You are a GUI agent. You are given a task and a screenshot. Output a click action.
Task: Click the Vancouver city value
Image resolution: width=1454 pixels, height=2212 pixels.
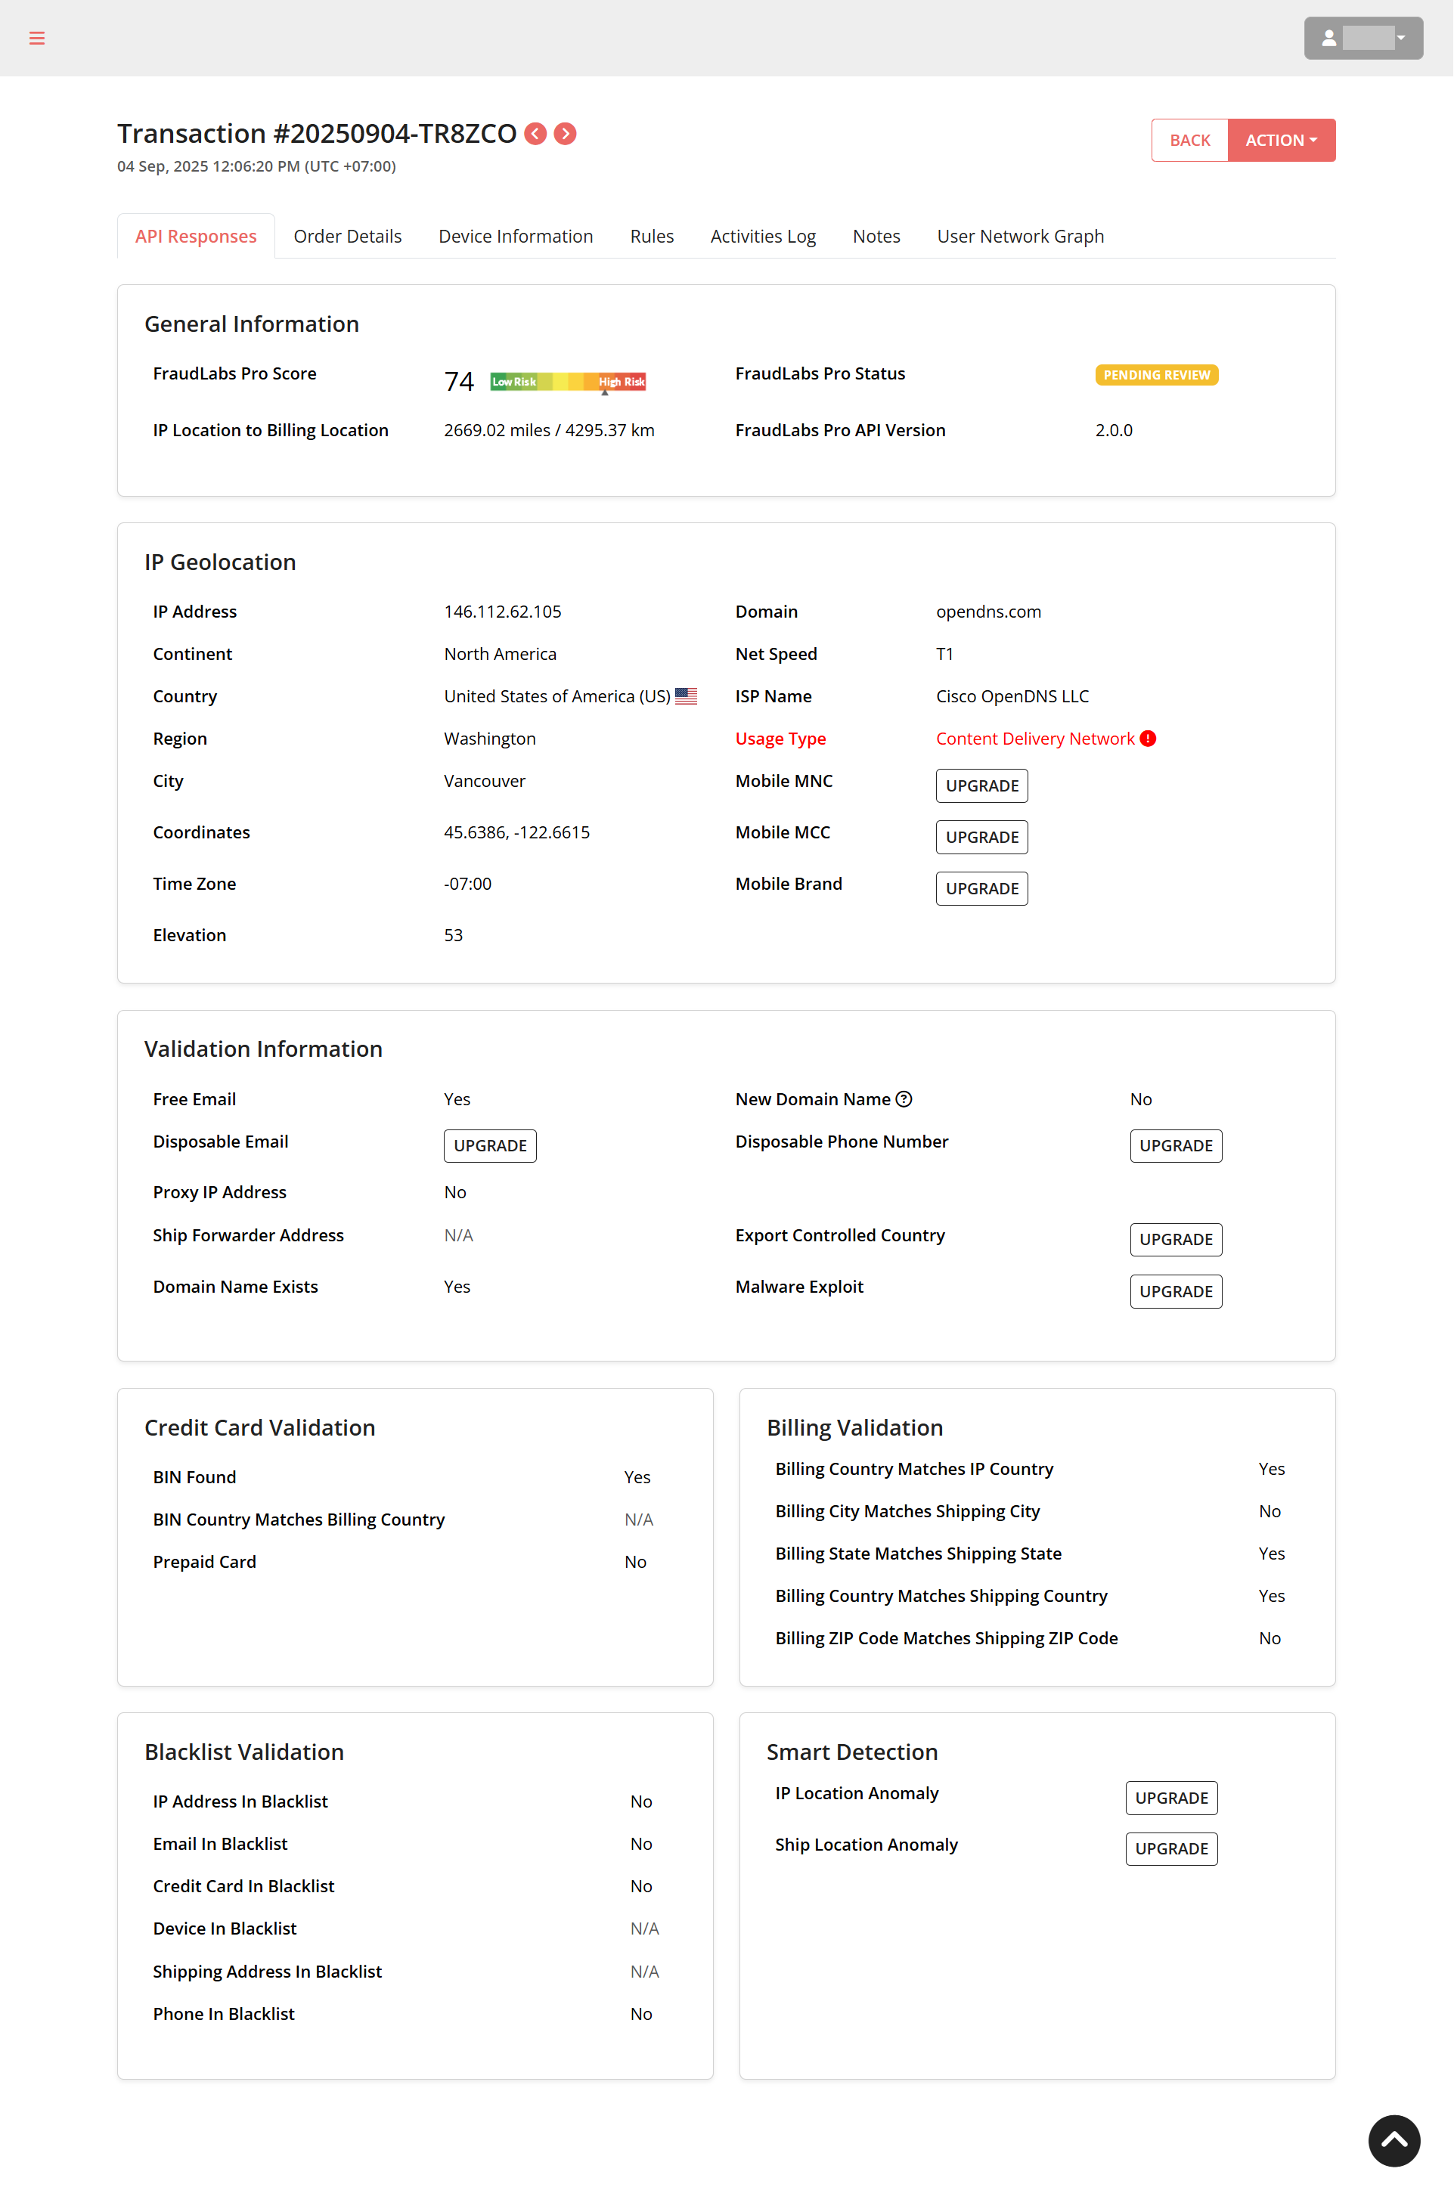coord(485,782)
